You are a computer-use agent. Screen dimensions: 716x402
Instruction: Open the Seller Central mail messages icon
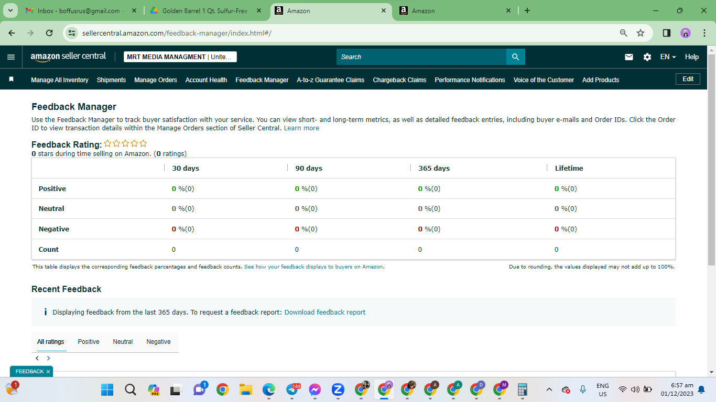pos(629,57)
